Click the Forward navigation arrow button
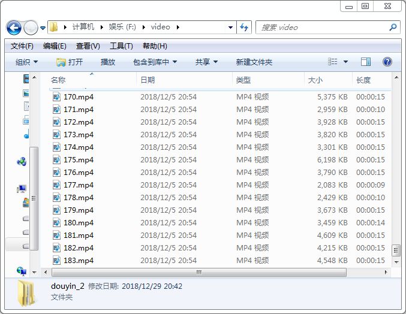The height and width of the screenshot is (314, 406). 30,28
